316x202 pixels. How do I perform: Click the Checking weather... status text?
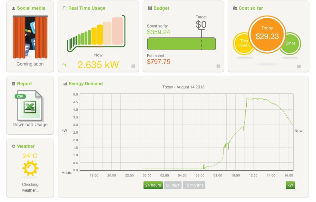click(30, 187)
